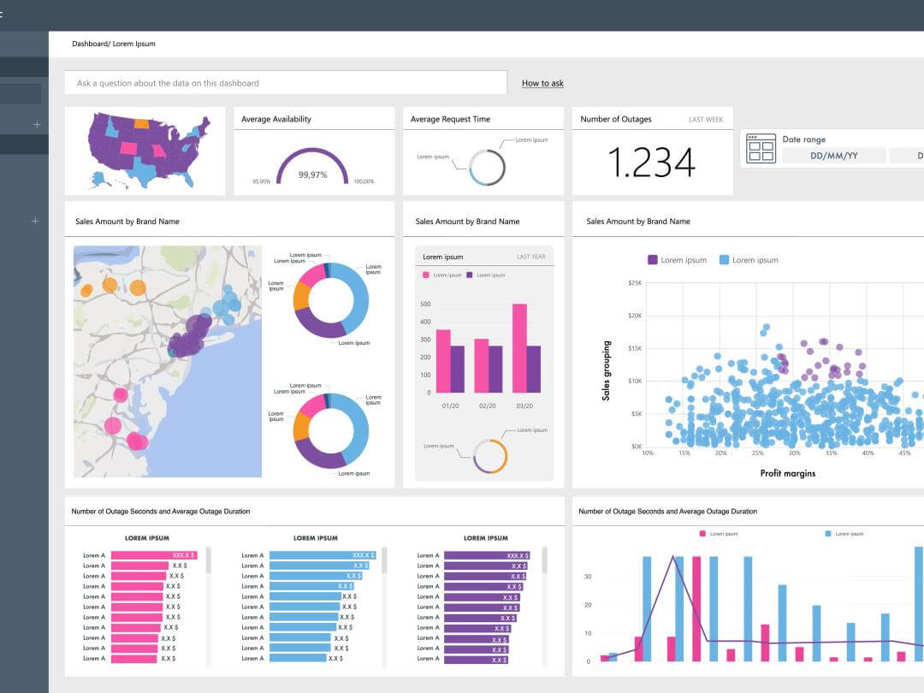Select the upper donut chart
This screenshot has width=924, height=693.
pos(331,300)
